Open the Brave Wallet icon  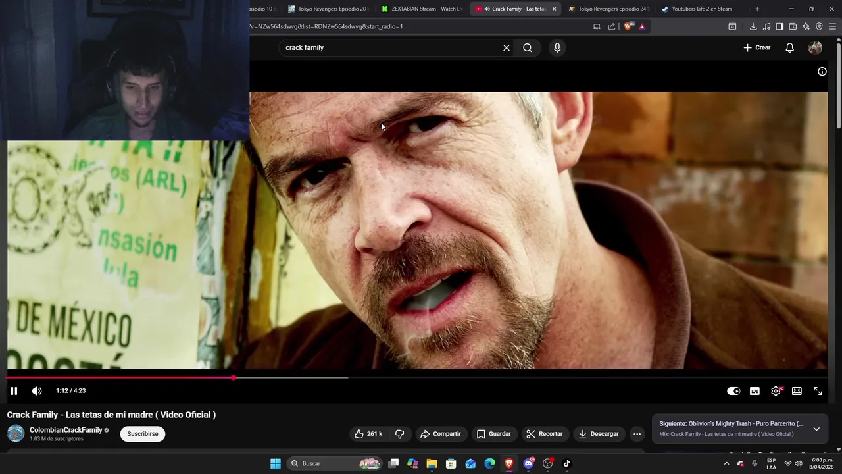793,26
